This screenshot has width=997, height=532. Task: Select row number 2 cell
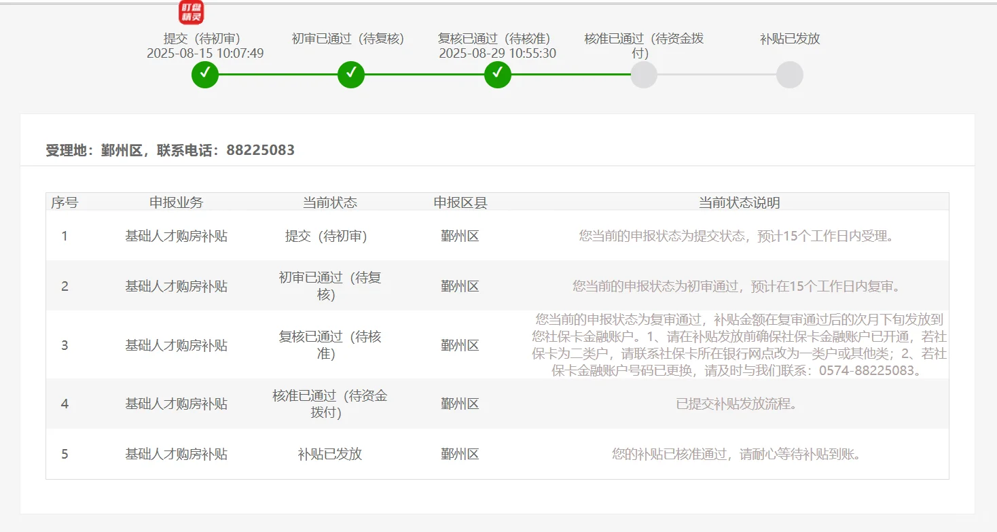(65, 286)
